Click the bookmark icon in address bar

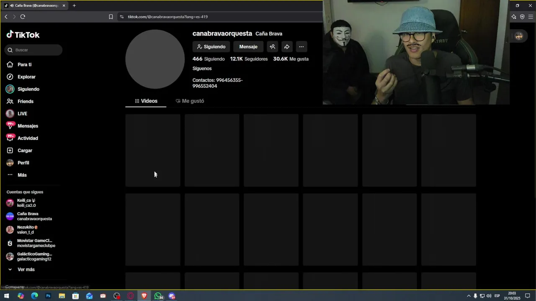(111, 17)
